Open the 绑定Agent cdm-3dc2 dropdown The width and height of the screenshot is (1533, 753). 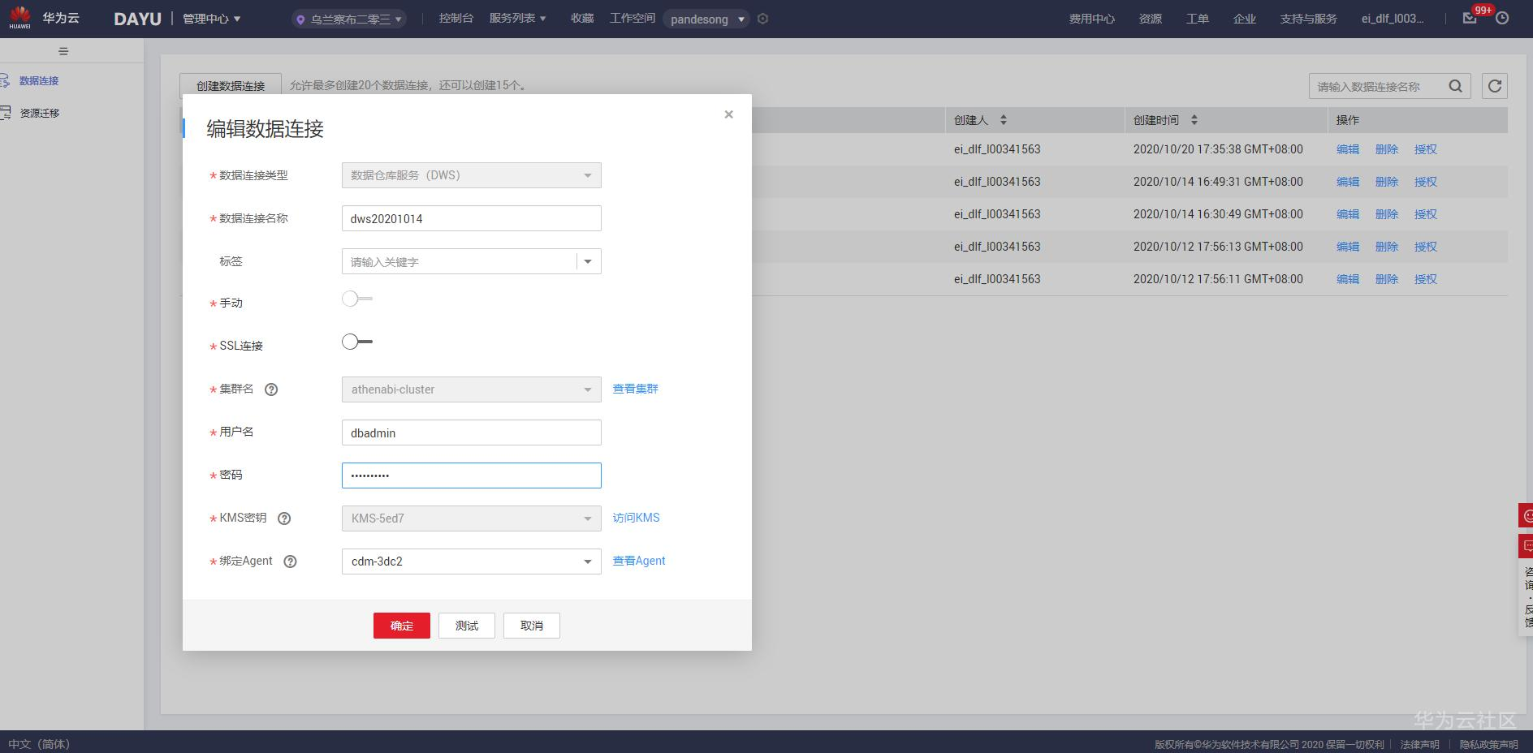coord(471,562)
